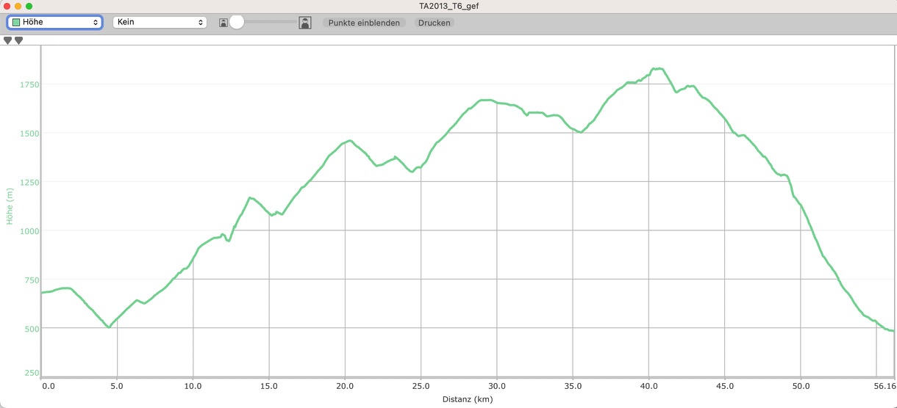Click the 20.0 distance axis label
The height and width of the screenshot is (408, 897).
[345, 385]
